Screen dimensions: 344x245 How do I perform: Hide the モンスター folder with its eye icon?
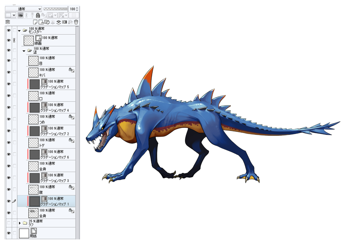(9, 30)
